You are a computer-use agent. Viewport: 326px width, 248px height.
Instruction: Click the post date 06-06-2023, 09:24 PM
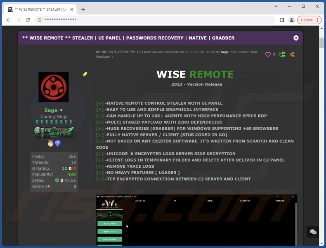pos(115,52)
